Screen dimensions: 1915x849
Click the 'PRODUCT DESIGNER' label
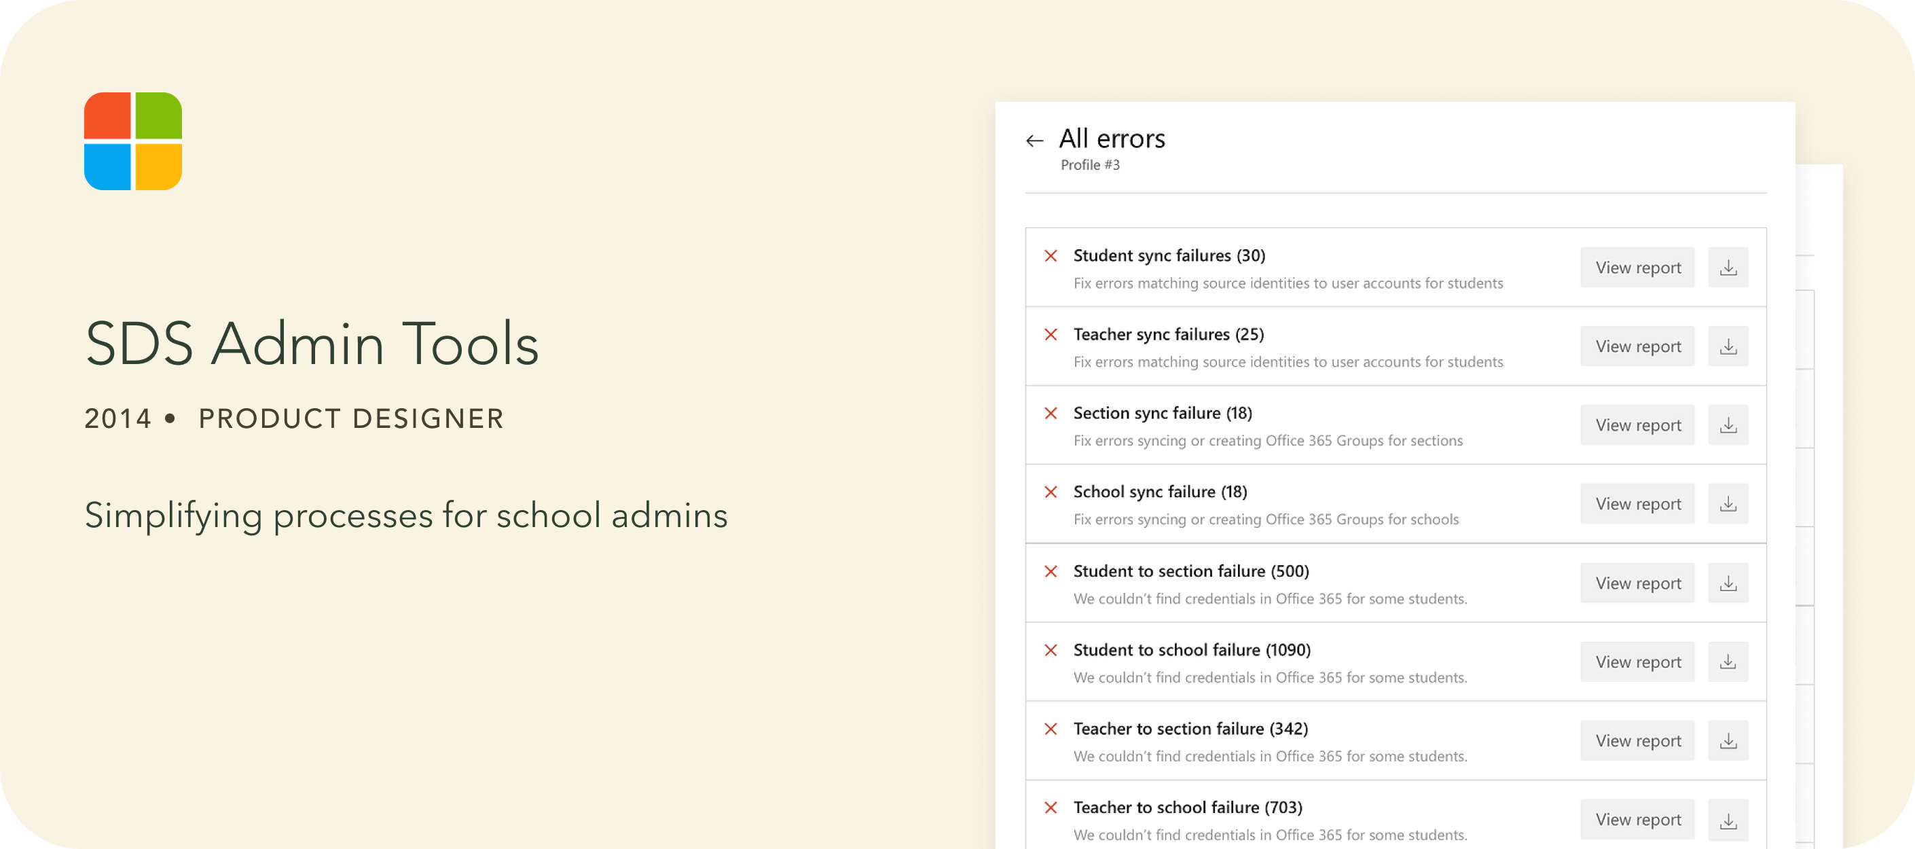[351, 418]
